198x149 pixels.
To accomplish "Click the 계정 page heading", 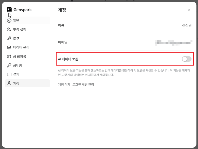I will pyautogui.click(x=62, y=10).
